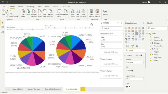Open the Modeling ribbon tab
Image resolution: width=168 pixels, height=94 pixels.
(30, 7)
